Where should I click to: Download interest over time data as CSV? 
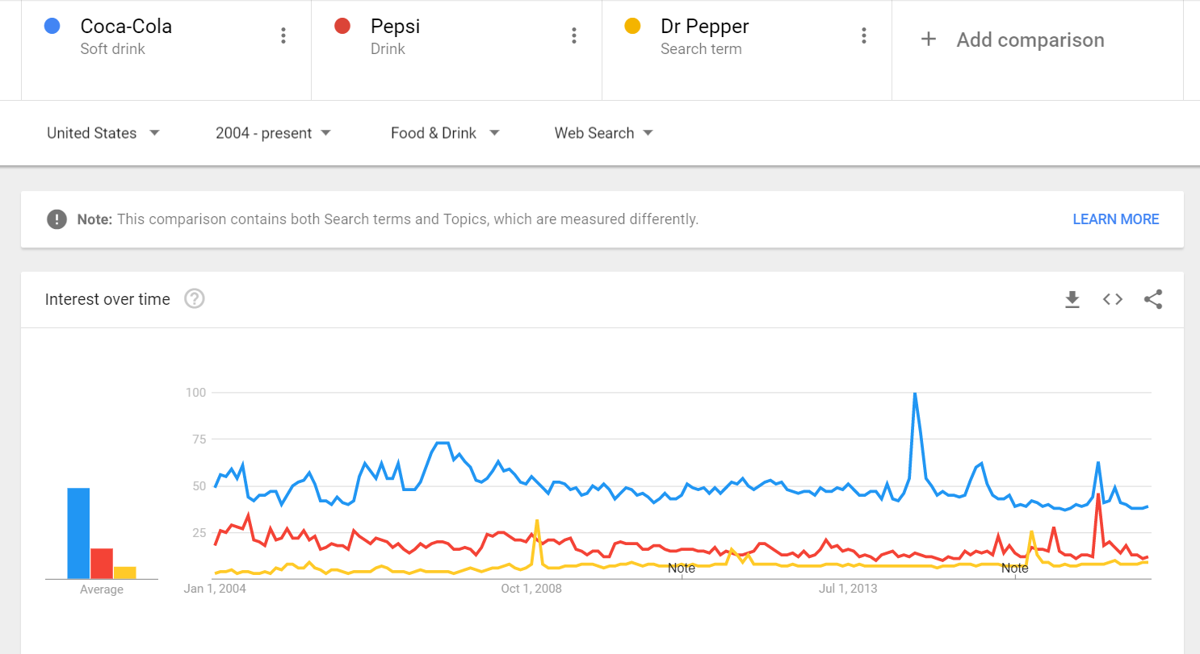[x=1072, y=299]
